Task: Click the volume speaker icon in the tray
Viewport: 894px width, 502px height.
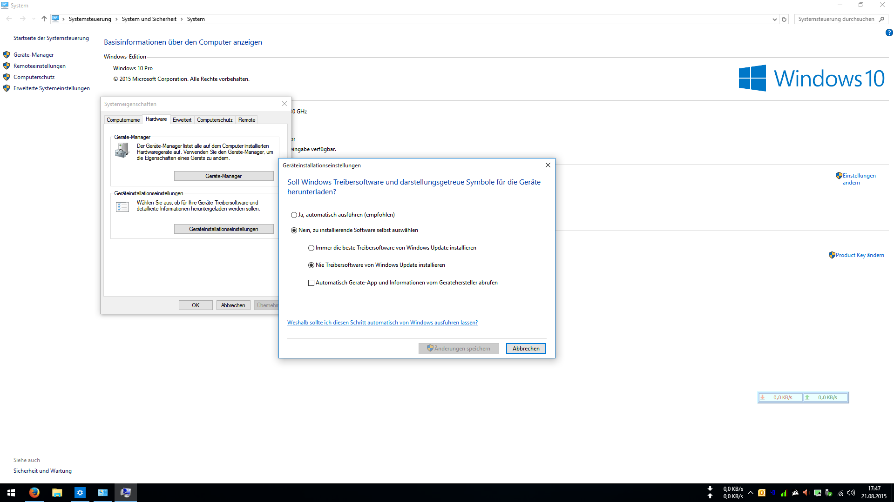Action: [851, 493]
